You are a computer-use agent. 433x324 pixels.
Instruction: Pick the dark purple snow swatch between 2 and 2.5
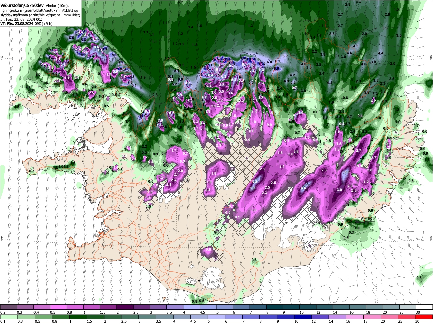coord(125,307)
